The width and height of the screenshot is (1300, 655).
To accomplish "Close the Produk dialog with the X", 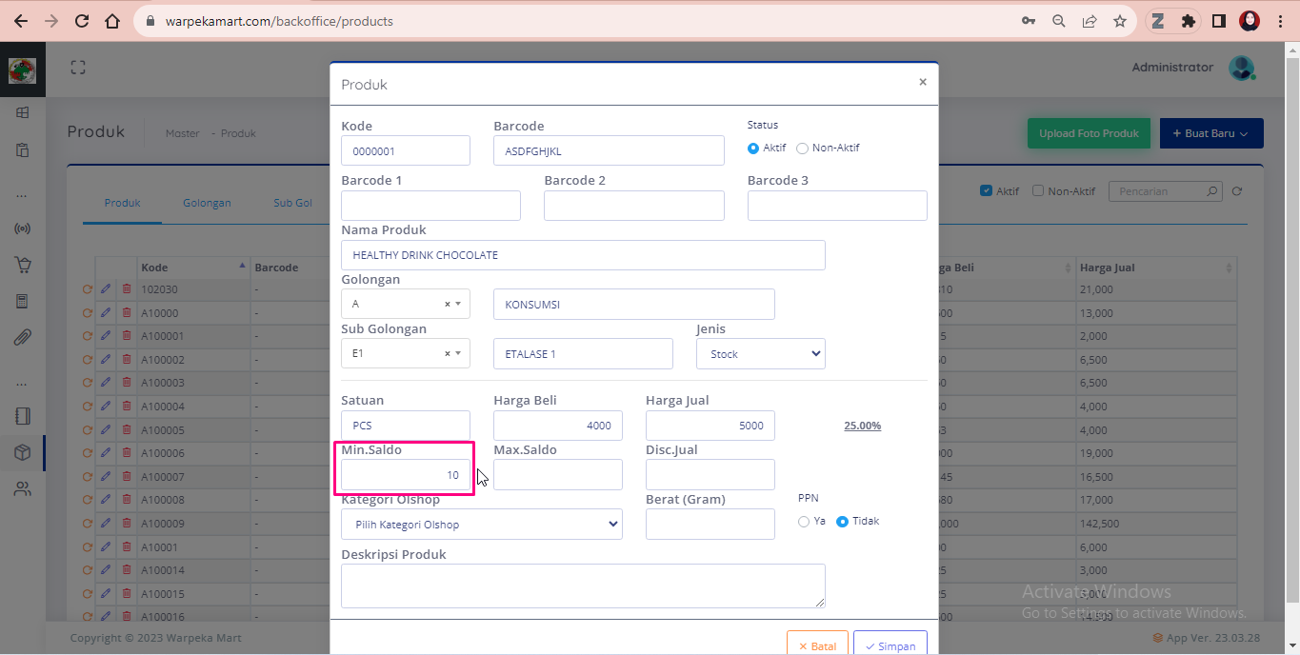I will (922, 82).
